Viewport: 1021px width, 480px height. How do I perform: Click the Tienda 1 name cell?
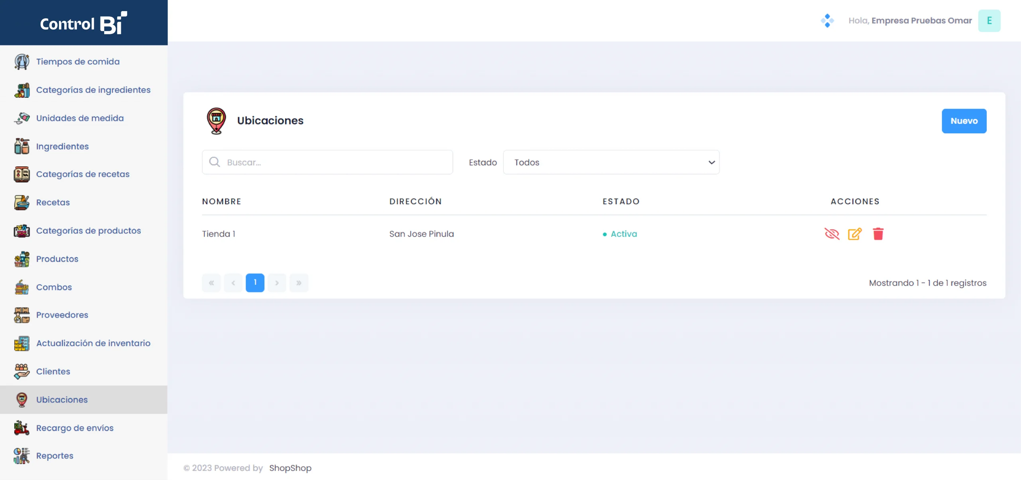[x=219, y=234]
